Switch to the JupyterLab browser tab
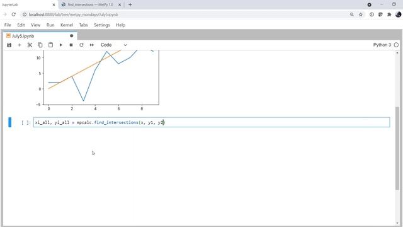The image size is (403, 227). tap(28, 4)
